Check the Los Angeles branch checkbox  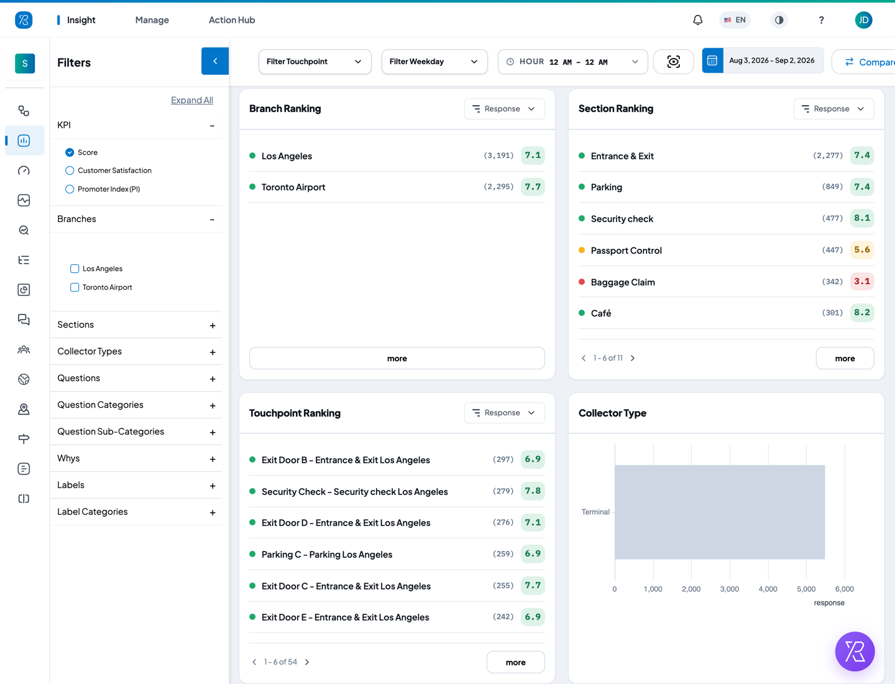coord(75,269)
